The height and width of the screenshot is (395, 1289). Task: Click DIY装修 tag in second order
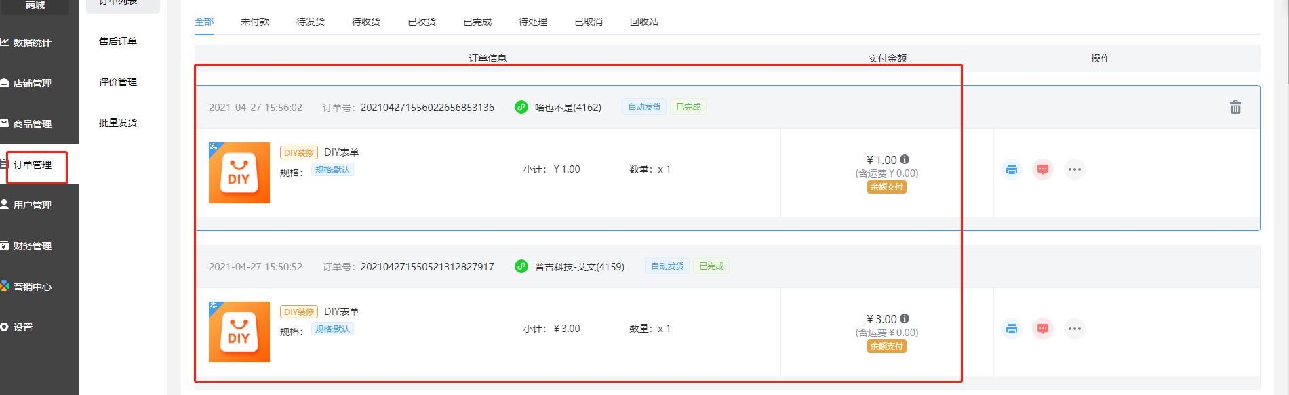click(x=299, y=312)
